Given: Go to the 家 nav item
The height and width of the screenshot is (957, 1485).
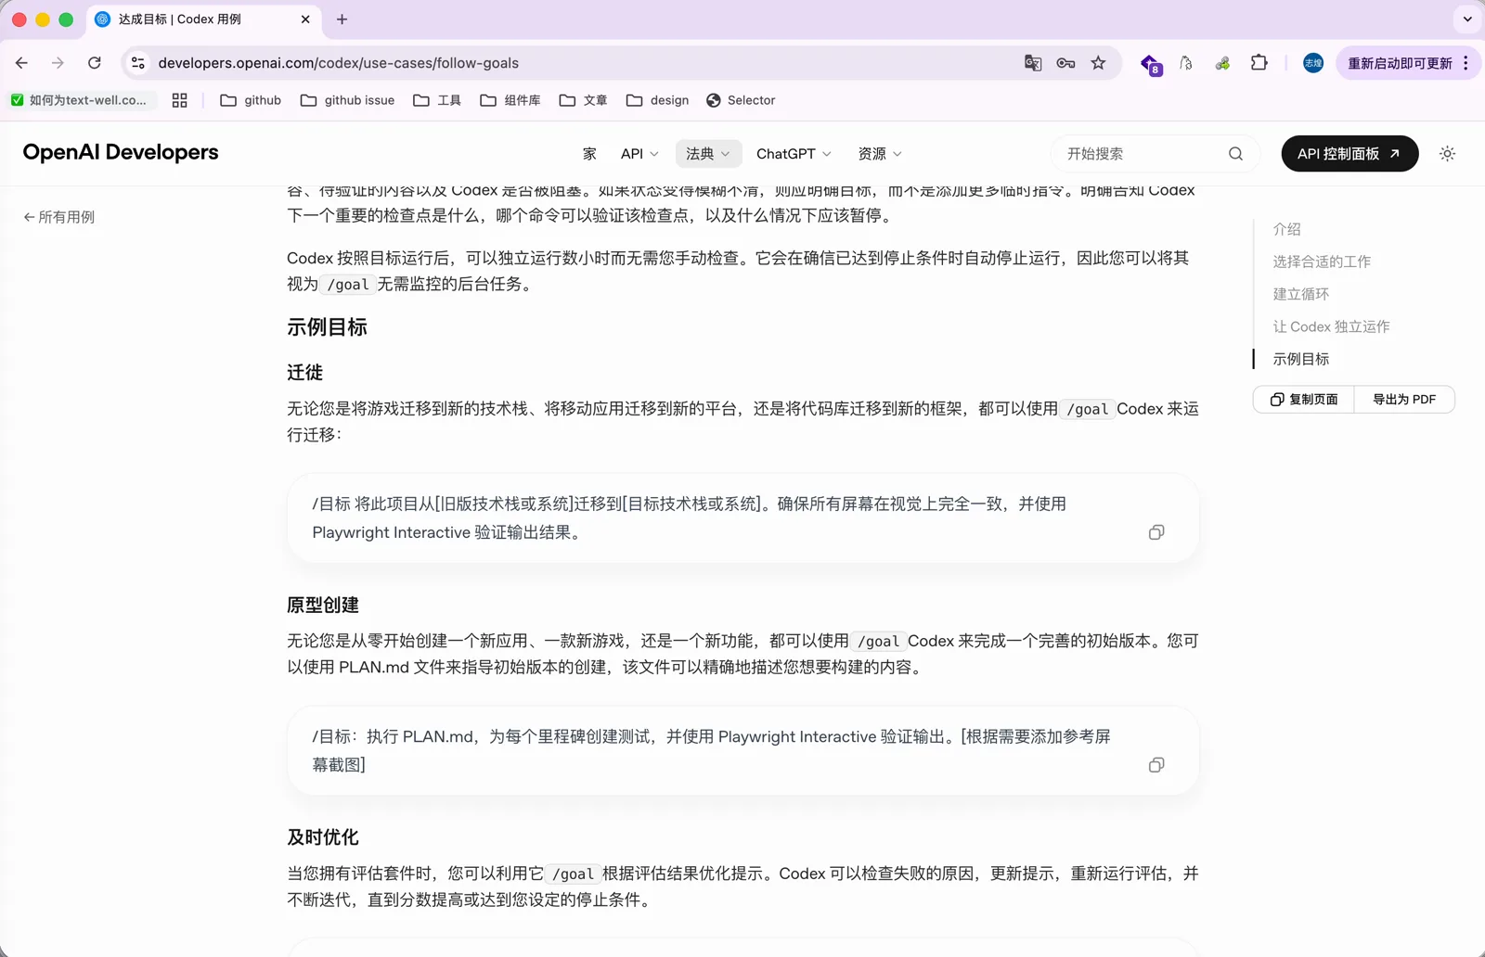Looking at the screenshot, I should [x=589, y=154].
